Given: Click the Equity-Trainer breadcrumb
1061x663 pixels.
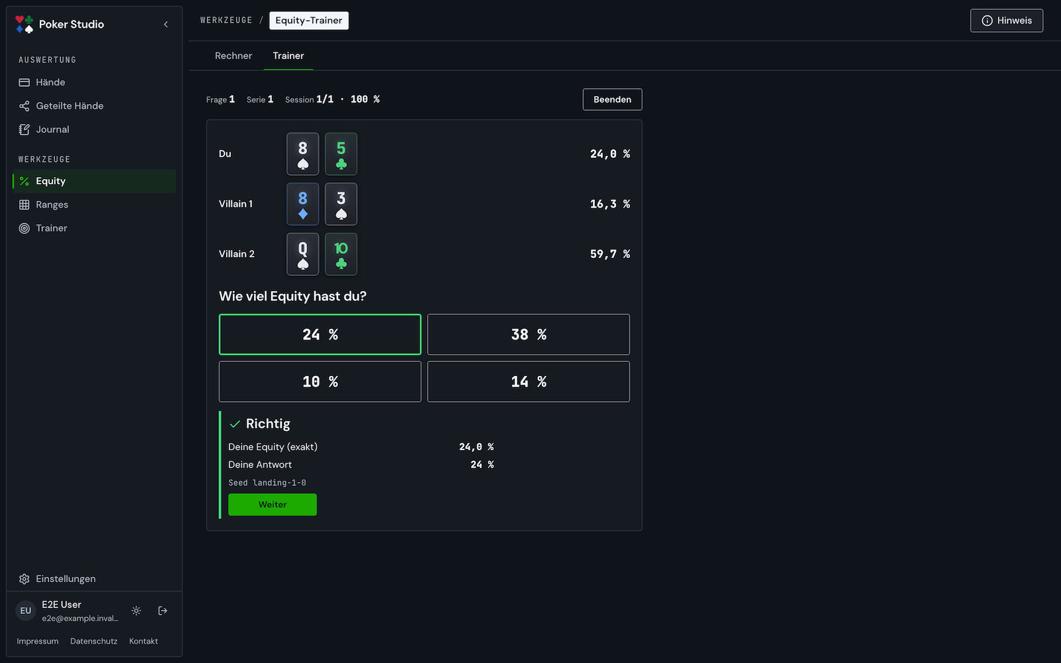Looking at the screenshot, I should tap(309, 21).
